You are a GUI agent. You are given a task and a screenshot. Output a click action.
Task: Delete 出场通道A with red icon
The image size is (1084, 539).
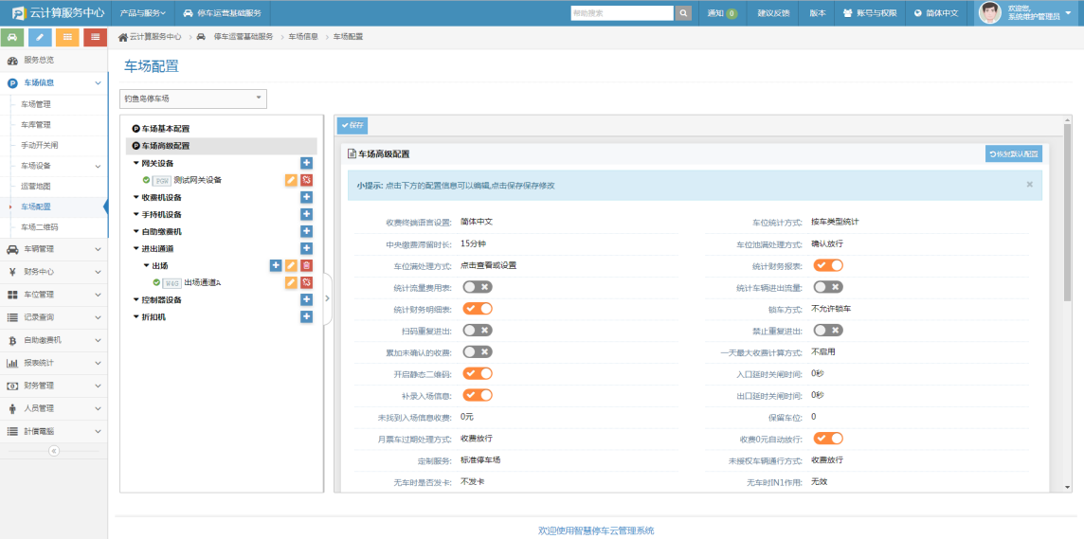point(307,282)
